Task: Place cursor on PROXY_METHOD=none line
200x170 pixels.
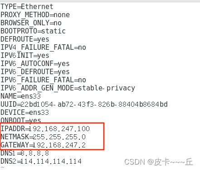Action: pos(35,15)
